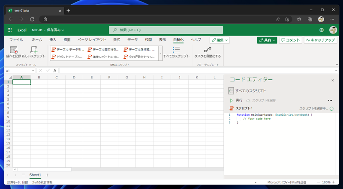
Task: Select column D header
Action: [x=74, y=77]
